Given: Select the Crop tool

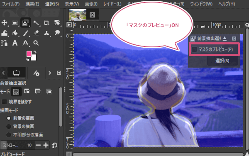Looking at the screenshot, I should (x=46, y=23).
